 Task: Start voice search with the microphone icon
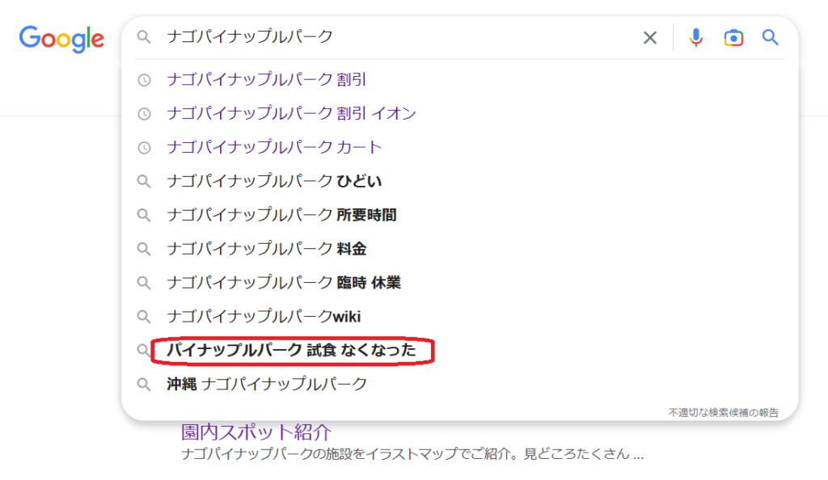[696, 37]
